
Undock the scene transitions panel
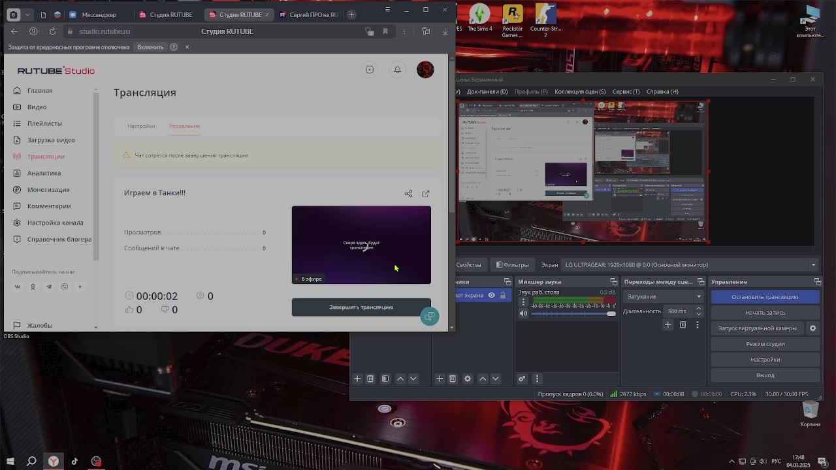tap(701, 281)
